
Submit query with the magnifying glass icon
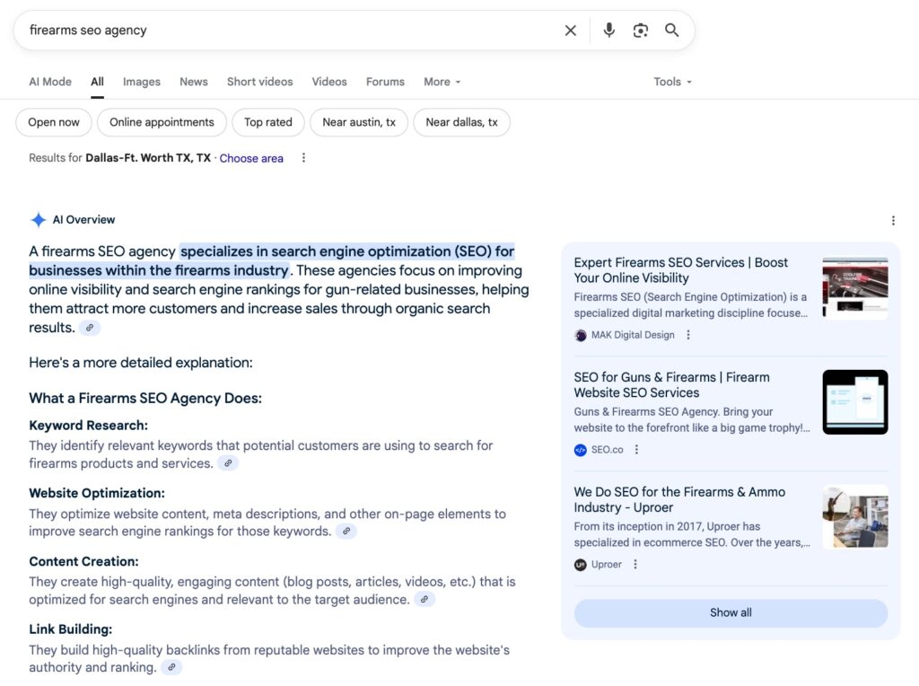pos(671,30)
